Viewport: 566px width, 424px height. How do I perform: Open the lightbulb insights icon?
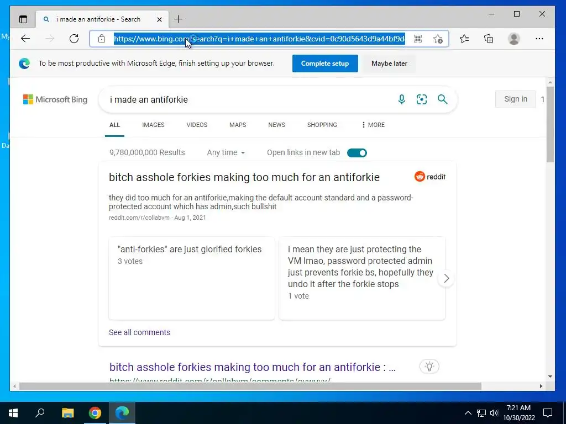pyautogui.click(x=429, y=367)
